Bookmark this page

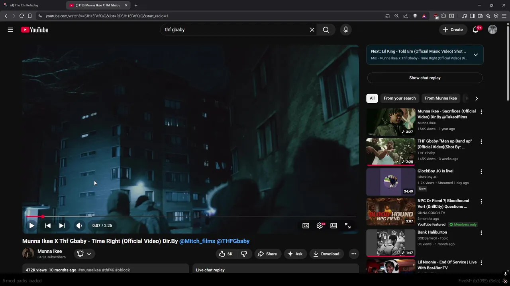29,16
